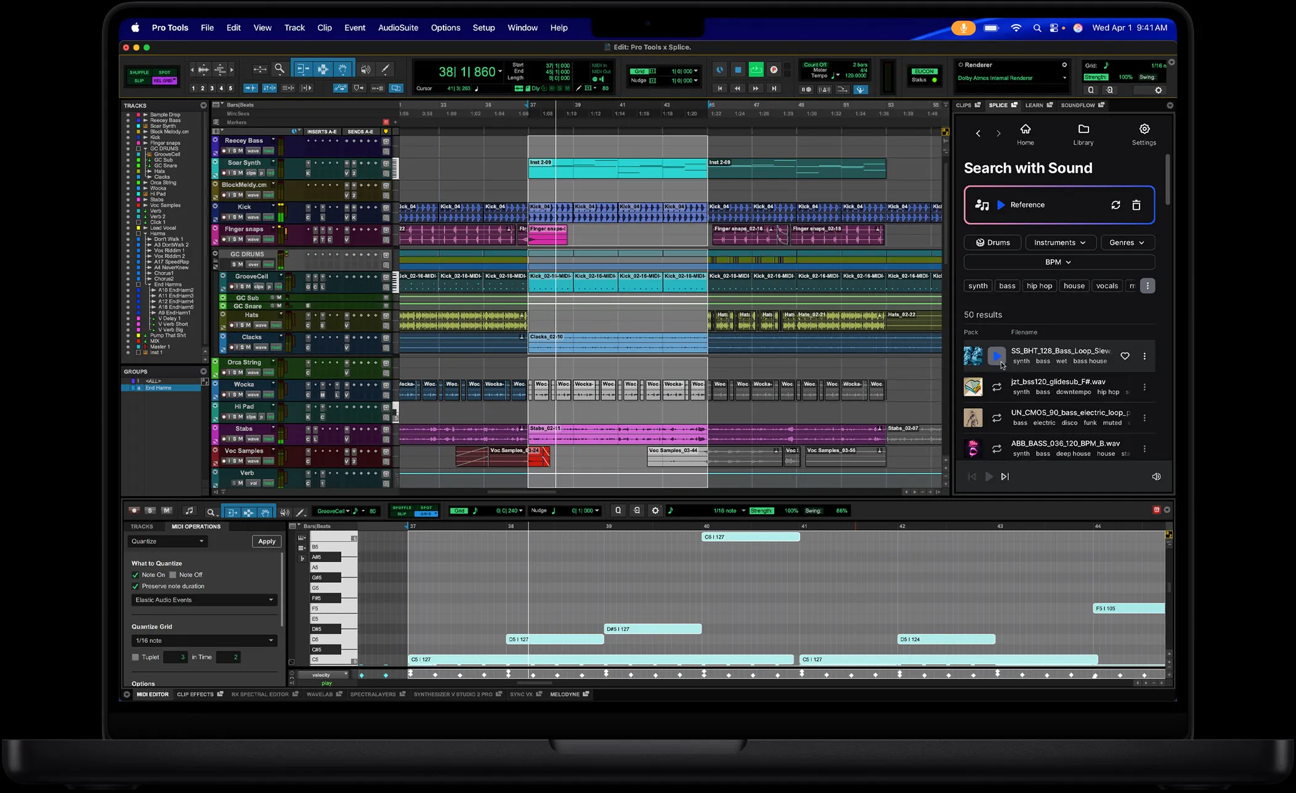Play the Reference sound preview

click(1000, 205)
